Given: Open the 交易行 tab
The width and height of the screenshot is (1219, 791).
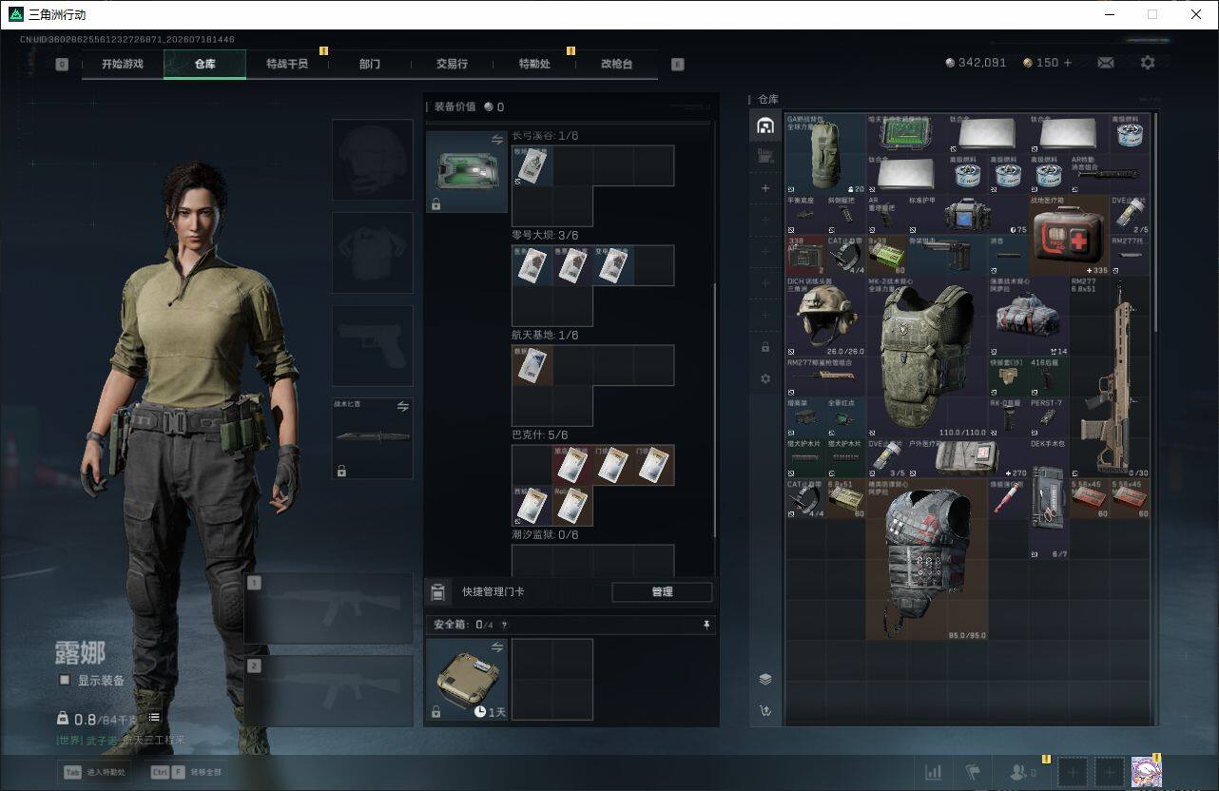Looking at the screenshot, I should click(452, 64).
